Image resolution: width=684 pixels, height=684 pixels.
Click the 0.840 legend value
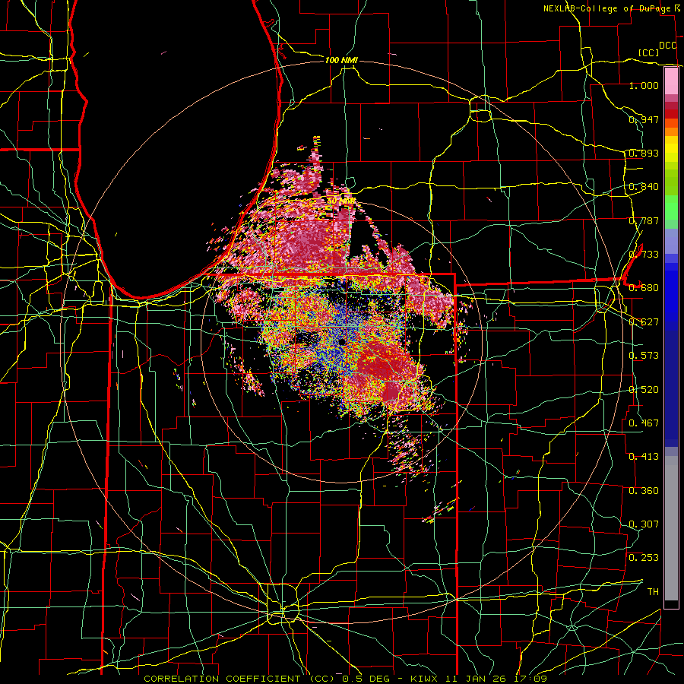coord(644,187)
